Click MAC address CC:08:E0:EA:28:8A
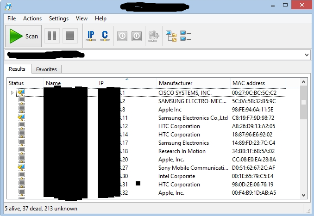314x216 pixels. point(254,160)
